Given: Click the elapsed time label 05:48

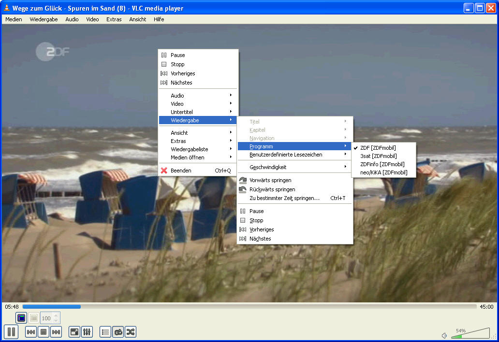Looking at the screenshot, I should point(12,307).
